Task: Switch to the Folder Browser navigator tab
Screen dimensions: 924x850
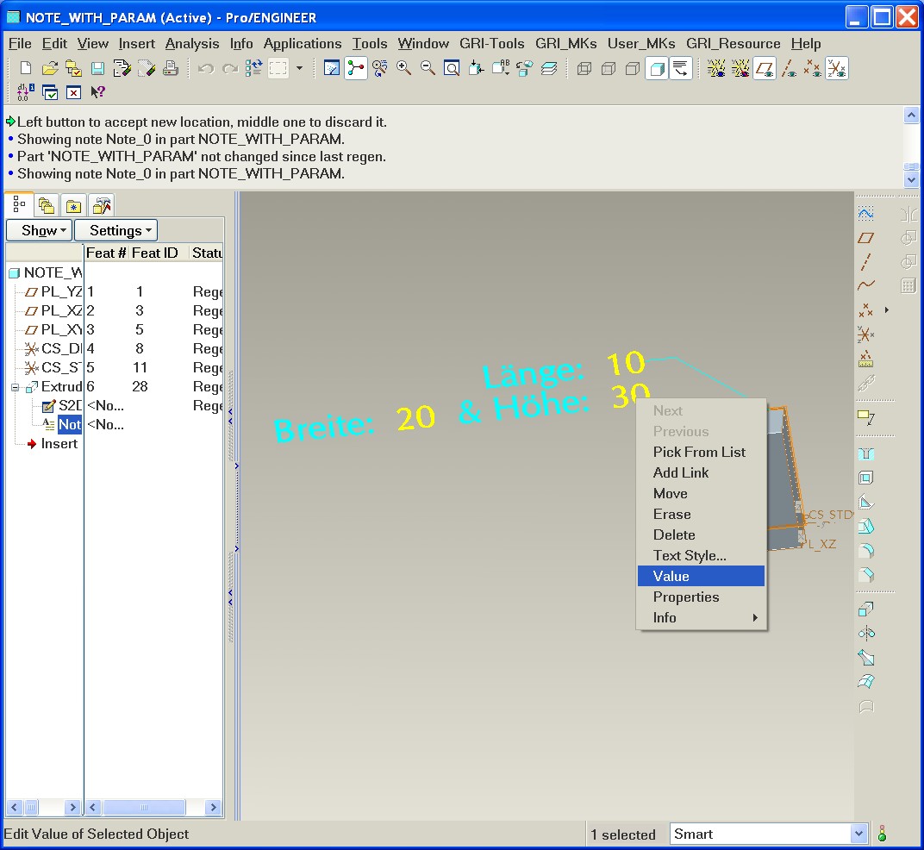Action: (x=46, y=206)
